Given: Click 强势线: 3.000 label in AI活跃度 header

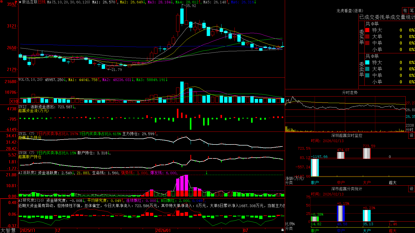Looking at the screenshot, I should pyautogui.click(x=134, y=173).
